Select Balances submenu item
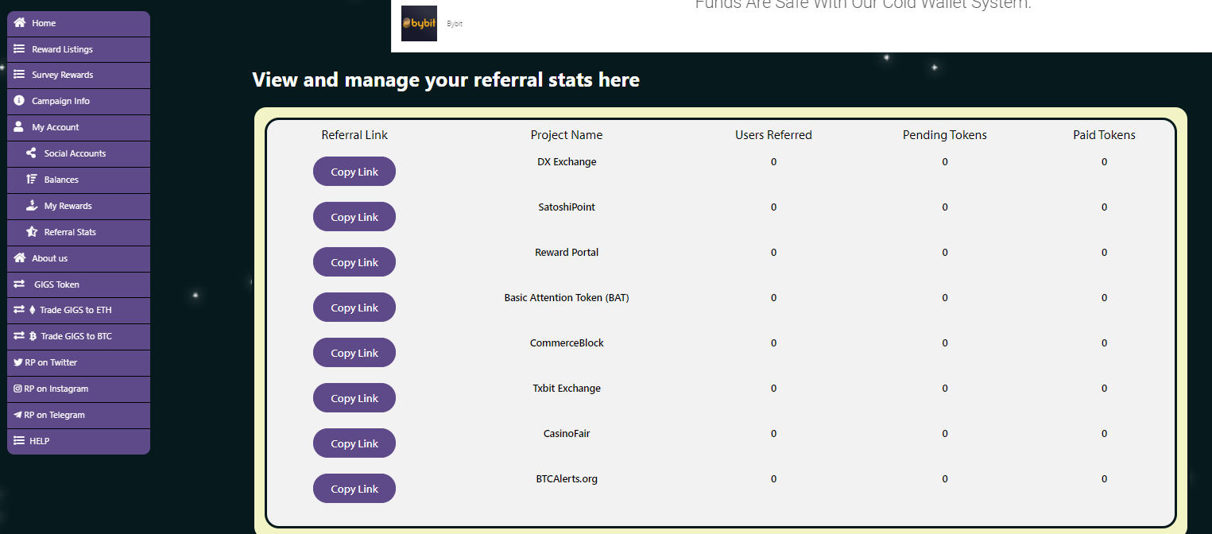1212x534 pixels. click(x=79, y=180)
